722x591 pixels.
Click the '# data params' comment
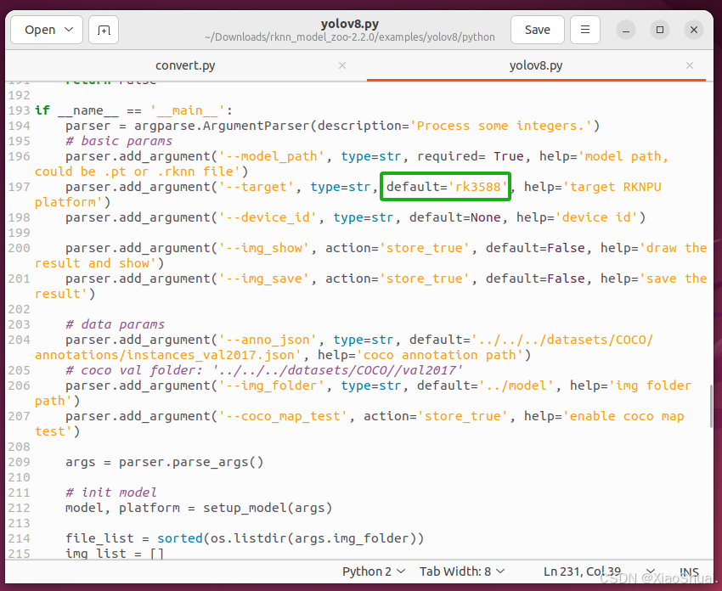pyautogui.click(x=116, y=324)
